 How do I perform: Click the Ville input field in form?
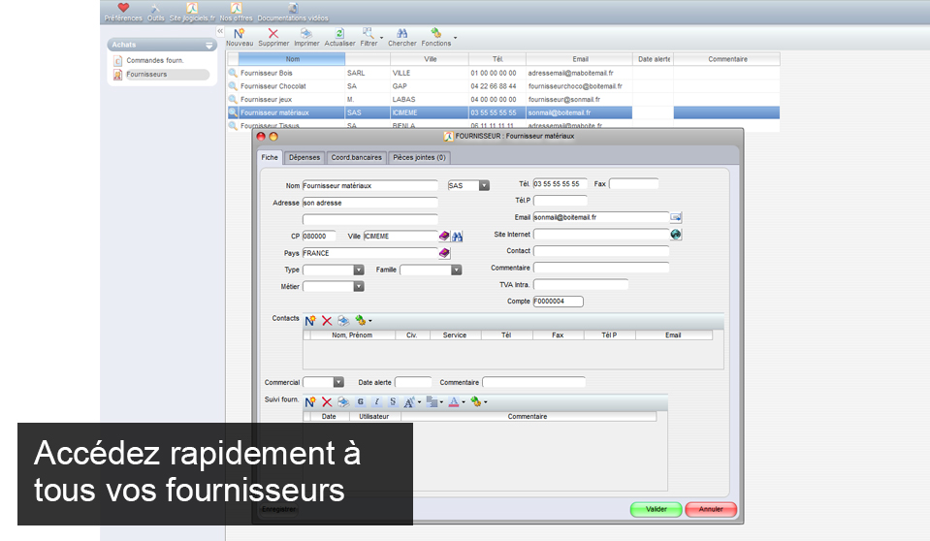(401, 237)
